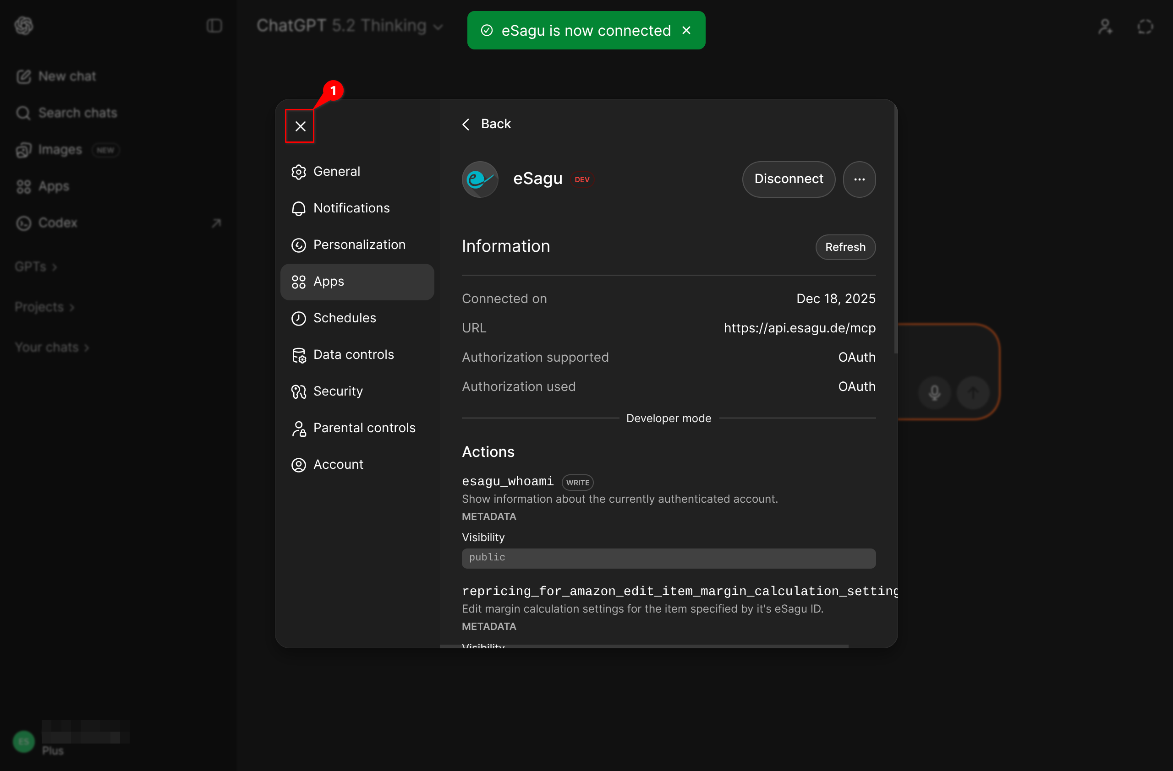Open the three-dots menu next to Disconnect
1173x771 pixels.
[859, 179]
